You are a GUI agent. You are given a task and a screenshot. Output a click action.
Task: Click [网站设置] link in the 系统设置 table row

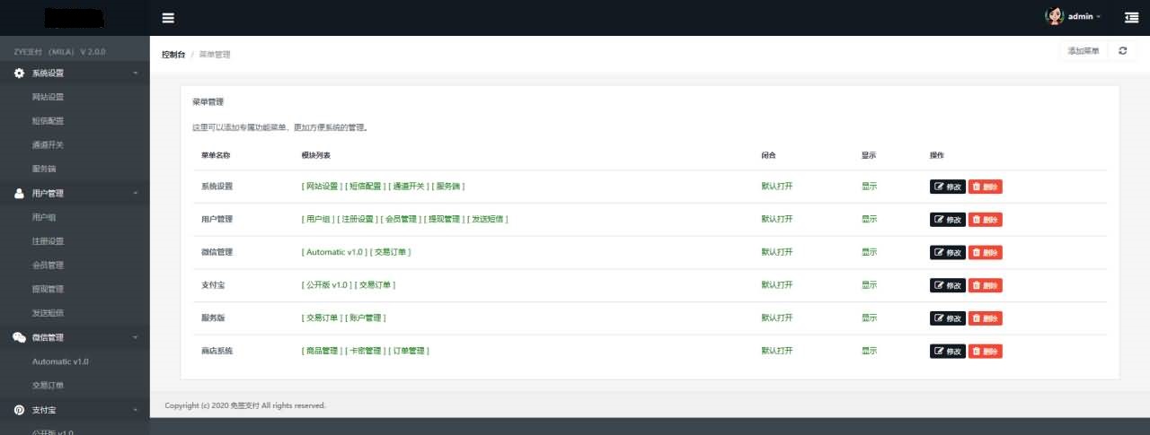coord(322,187)
